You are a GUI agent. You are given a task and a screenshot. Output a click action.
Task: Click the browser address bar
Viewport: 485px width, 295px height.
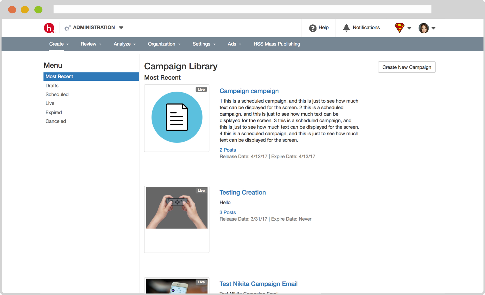242,9
